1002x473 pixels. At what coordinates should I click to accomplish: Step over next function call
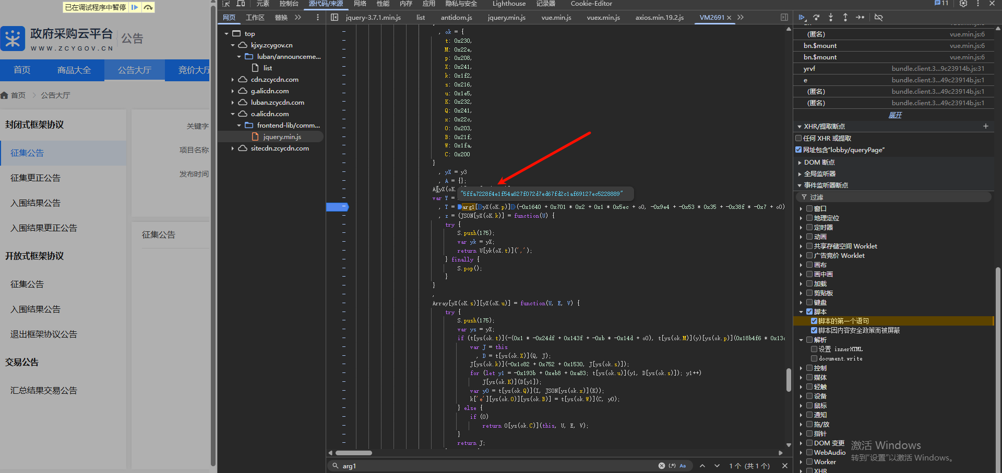[817, 17]
